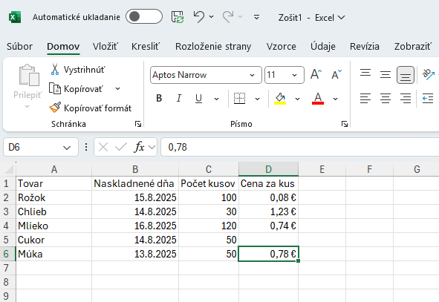Open the Zošit1 - Excel file name dropdown

[311, 18]
